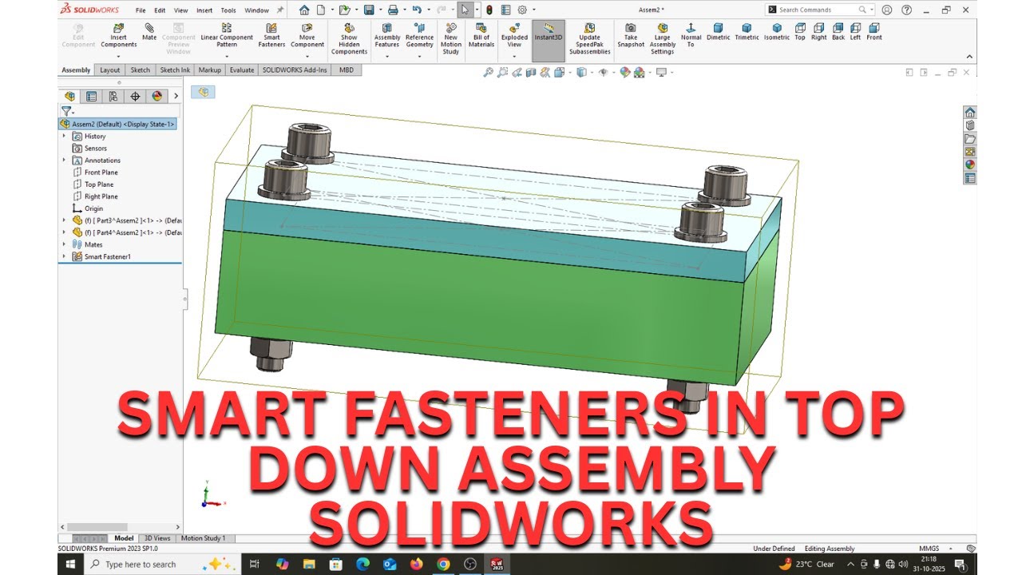The height and width of the screenshot is (575, 1022).
Task: Open Insert Components dropdown arrow
Action: 118,56
